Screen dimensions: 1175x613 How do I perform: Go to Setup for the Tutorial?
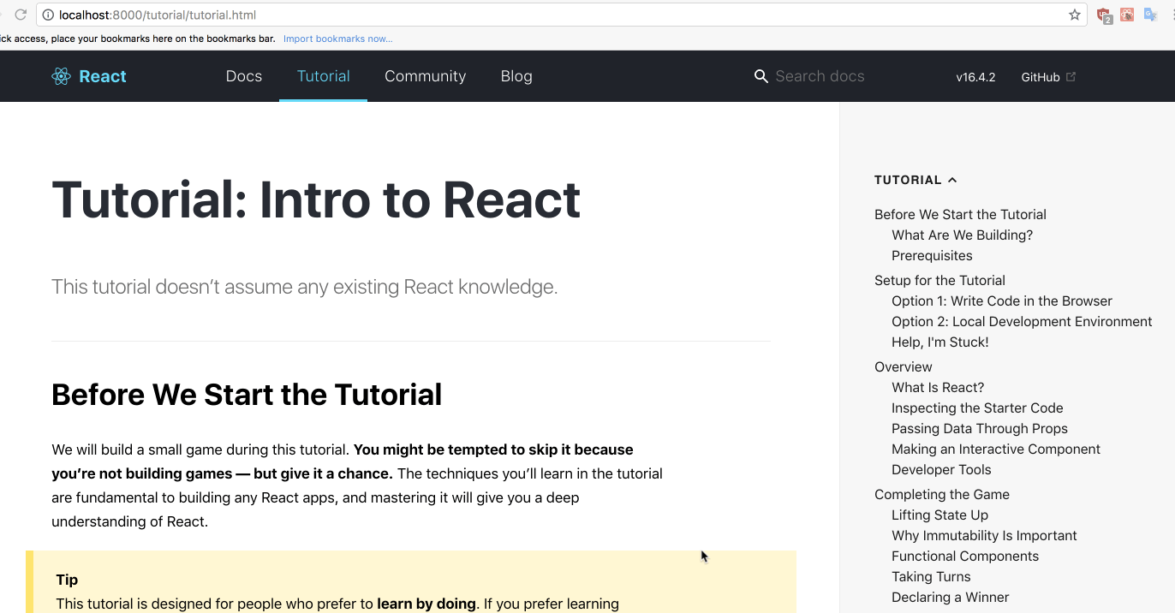point(939,280)
